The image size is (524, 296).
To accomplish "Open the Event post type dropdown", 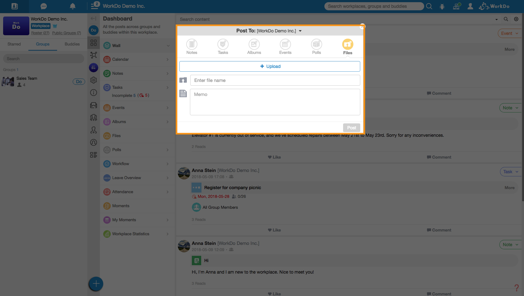I will 510,33.
